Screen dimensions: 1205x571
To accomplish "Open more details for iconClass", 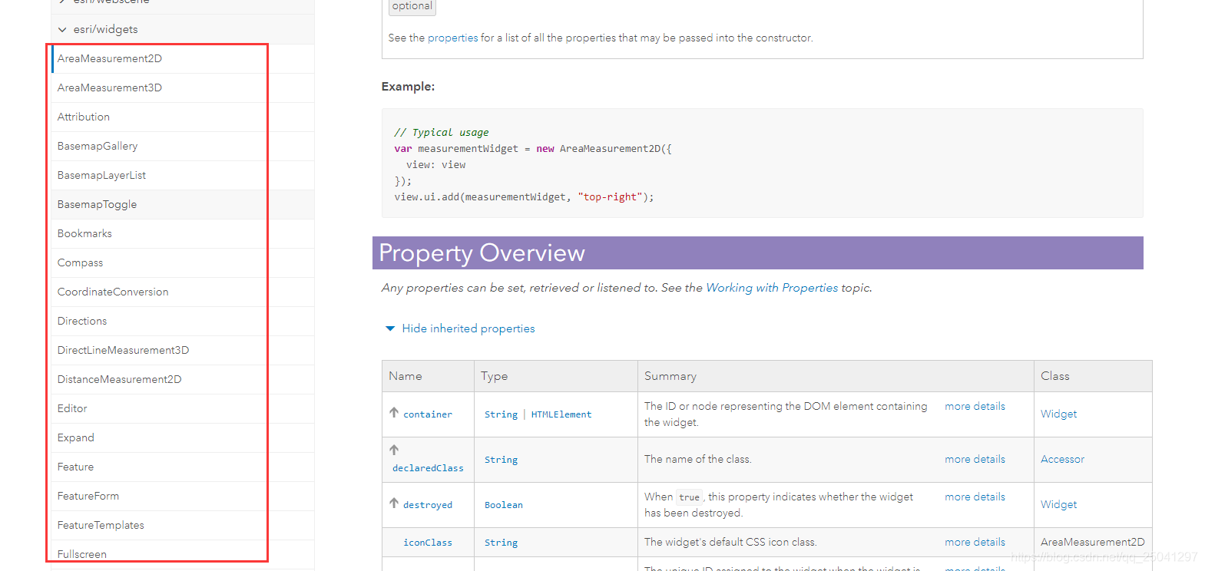I will click(x=975, y=543).
